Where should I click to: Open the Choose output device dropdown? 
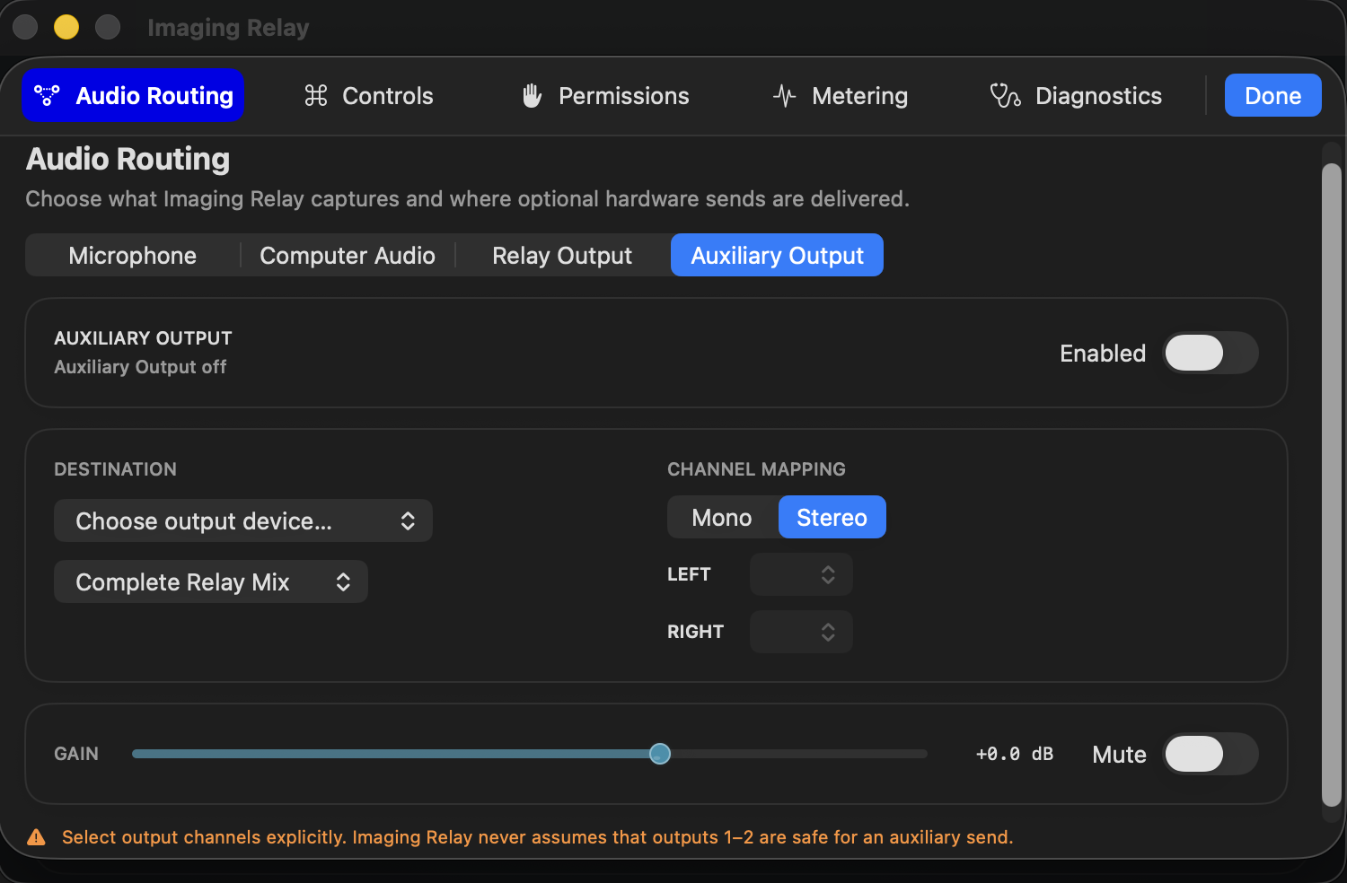pyautogui.click(x=243, y=520)
